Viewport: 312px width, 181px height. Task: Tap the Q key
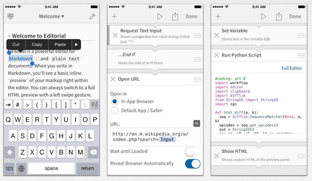point(8,119)
